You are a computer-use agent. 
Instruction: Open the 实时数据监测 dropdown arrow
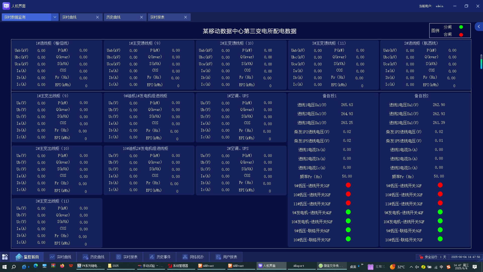click(55, 17)
